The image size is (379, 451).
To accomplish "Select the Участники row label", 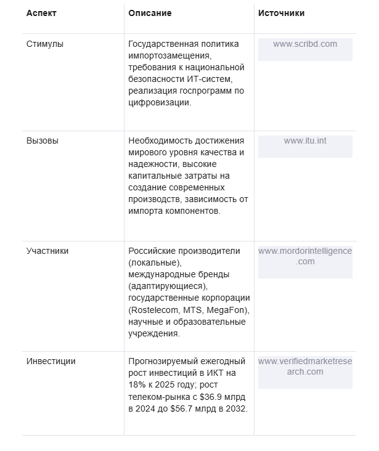I will (x=47, y=251).
